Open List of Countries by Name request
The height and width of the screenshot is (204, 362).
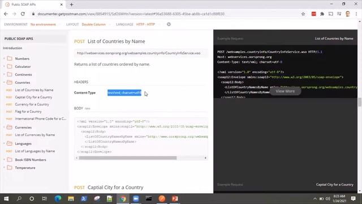coord(34,90)
